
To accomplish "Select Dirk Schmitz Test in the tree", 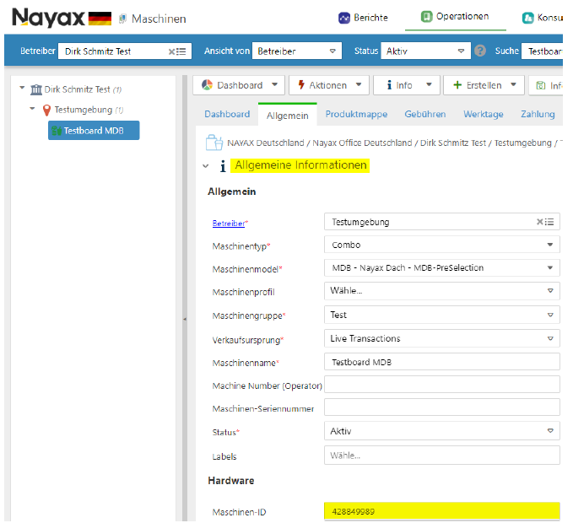I will (77, 89).
